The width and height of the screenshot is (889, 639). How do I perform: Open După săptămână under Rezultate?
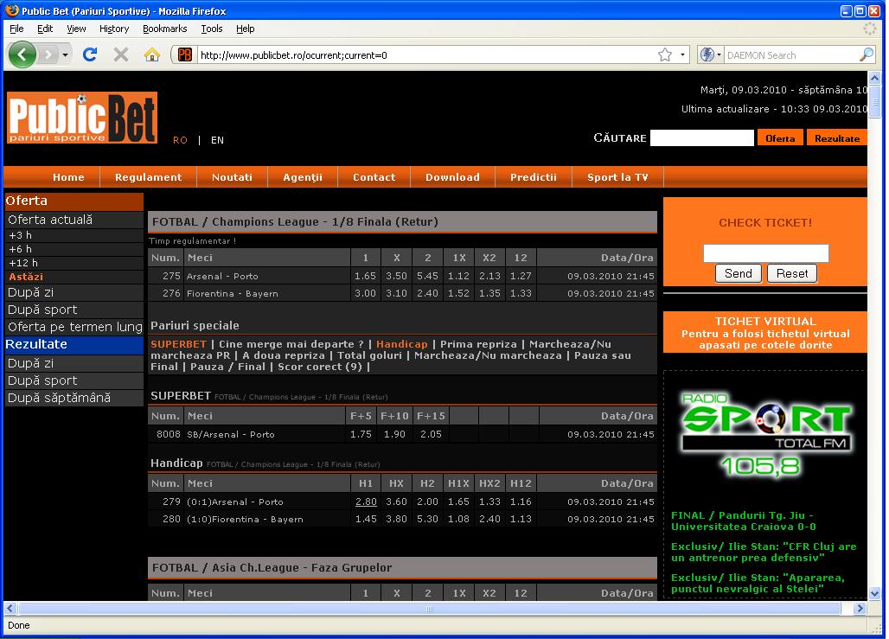[x=74, y=398]
